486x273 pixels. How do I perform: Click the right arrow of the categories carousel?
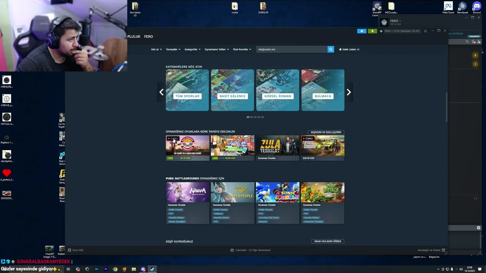tap(349, 92)
